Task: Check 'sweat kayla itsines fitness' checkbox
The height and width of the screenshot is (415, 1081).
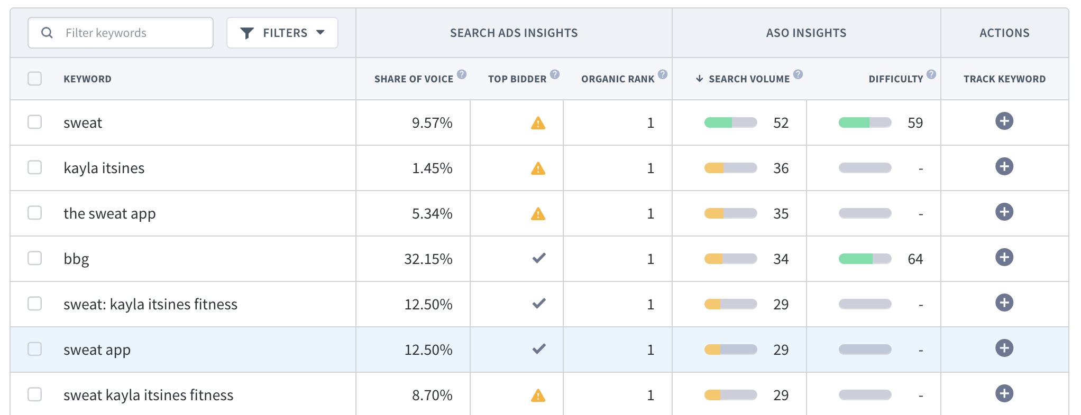Action: [35, 394]
